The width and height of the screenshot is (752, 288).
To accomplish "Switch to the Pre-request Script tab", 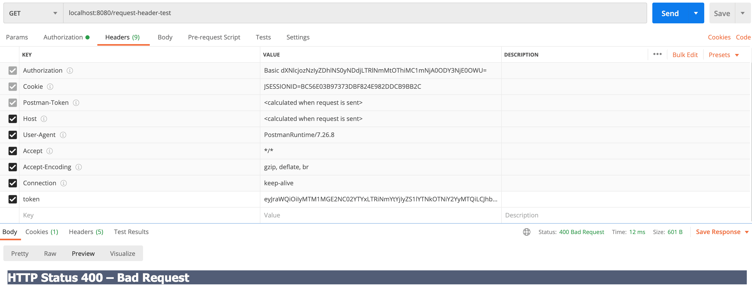I will click(x=214, y=37).
